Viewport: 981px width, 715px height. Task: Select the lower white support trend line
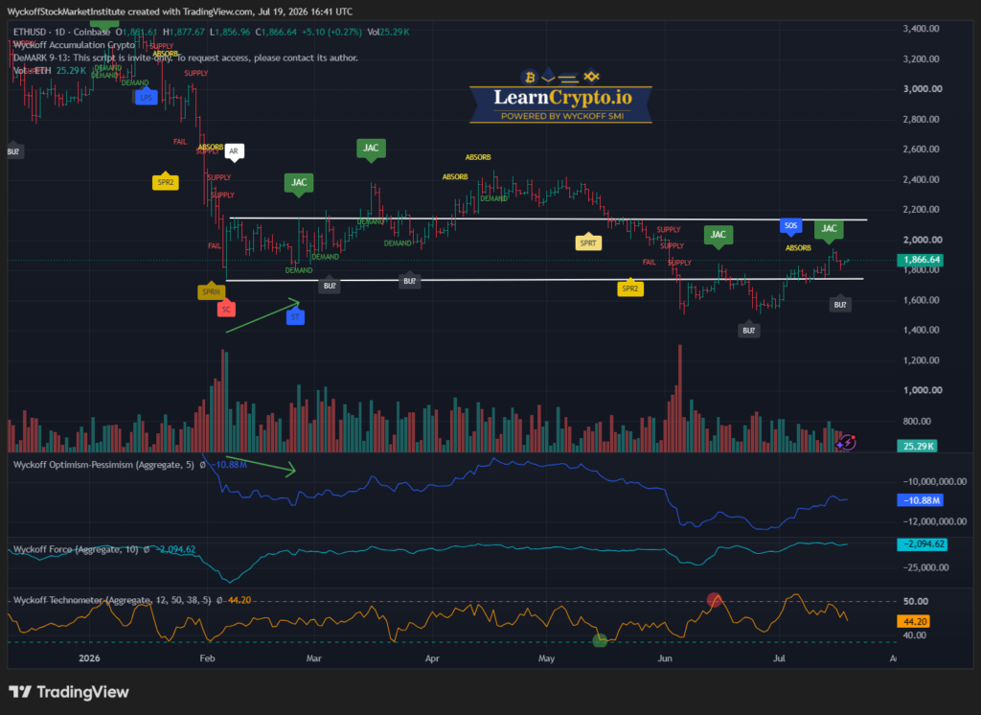click(544, 279)
